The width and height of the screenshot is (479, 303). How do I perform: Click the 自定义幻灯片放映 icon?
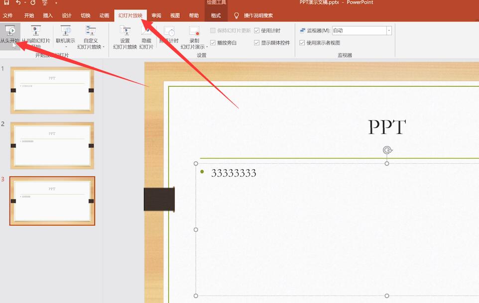91,30
